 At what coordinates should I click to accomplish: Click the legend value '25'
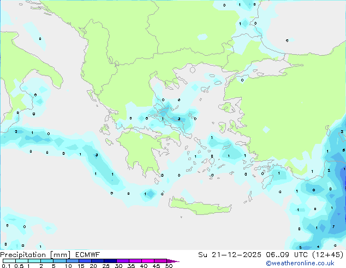point(106,266)
